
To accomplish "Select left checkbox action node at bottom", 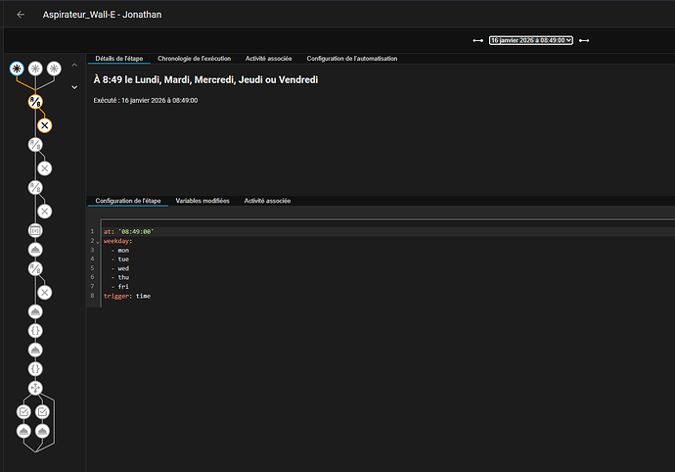I will pyautogui.click(x=24, y=411).
